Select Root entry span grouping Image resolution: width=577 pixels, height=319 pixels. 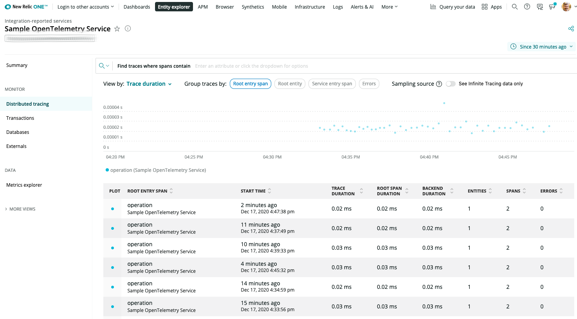tap(251, 84)
